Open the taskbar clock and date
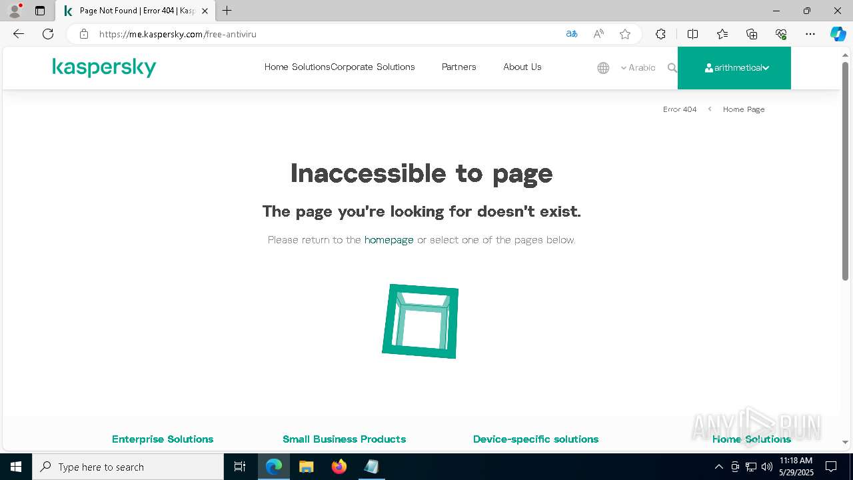 pyautogui.click(x=796, y=467)
